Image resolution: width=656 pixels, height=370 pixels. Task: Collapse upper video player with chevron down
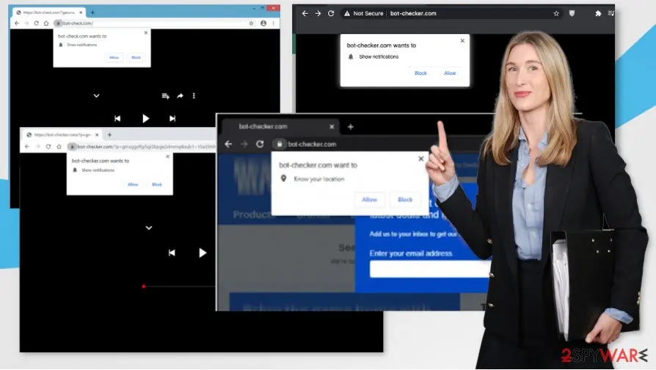[96, 96]
